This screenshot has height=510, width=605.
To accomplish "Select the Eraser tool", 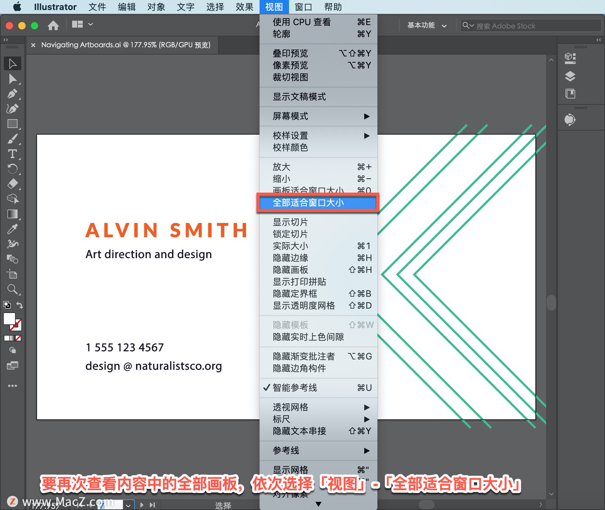I will [x=13, y=184].
